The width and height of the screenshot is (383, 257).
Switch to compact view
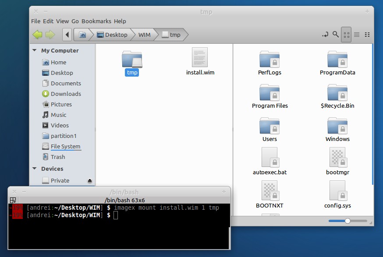tap(367, 35)
